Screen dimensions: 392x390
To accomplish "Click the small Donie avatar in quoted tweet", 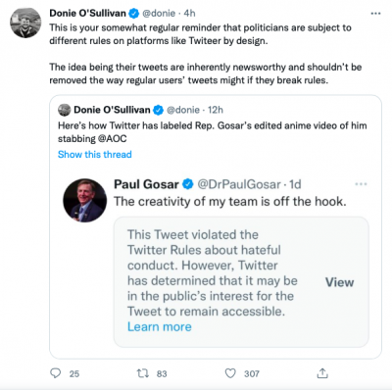I will coord(65,110).
